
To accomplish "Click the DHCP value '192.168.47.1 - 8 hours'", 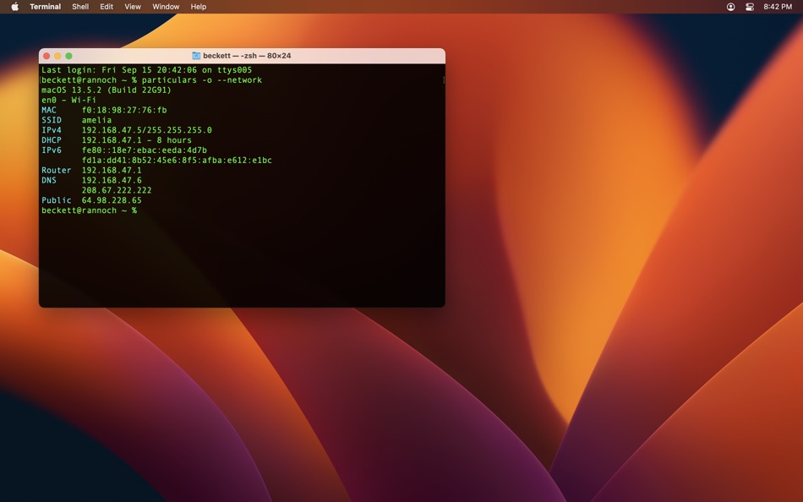I will pyautogui.click(x=137, y=139).
